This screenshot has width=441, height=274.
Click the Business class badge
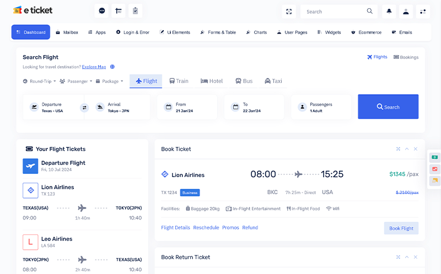tap(190, 193)
